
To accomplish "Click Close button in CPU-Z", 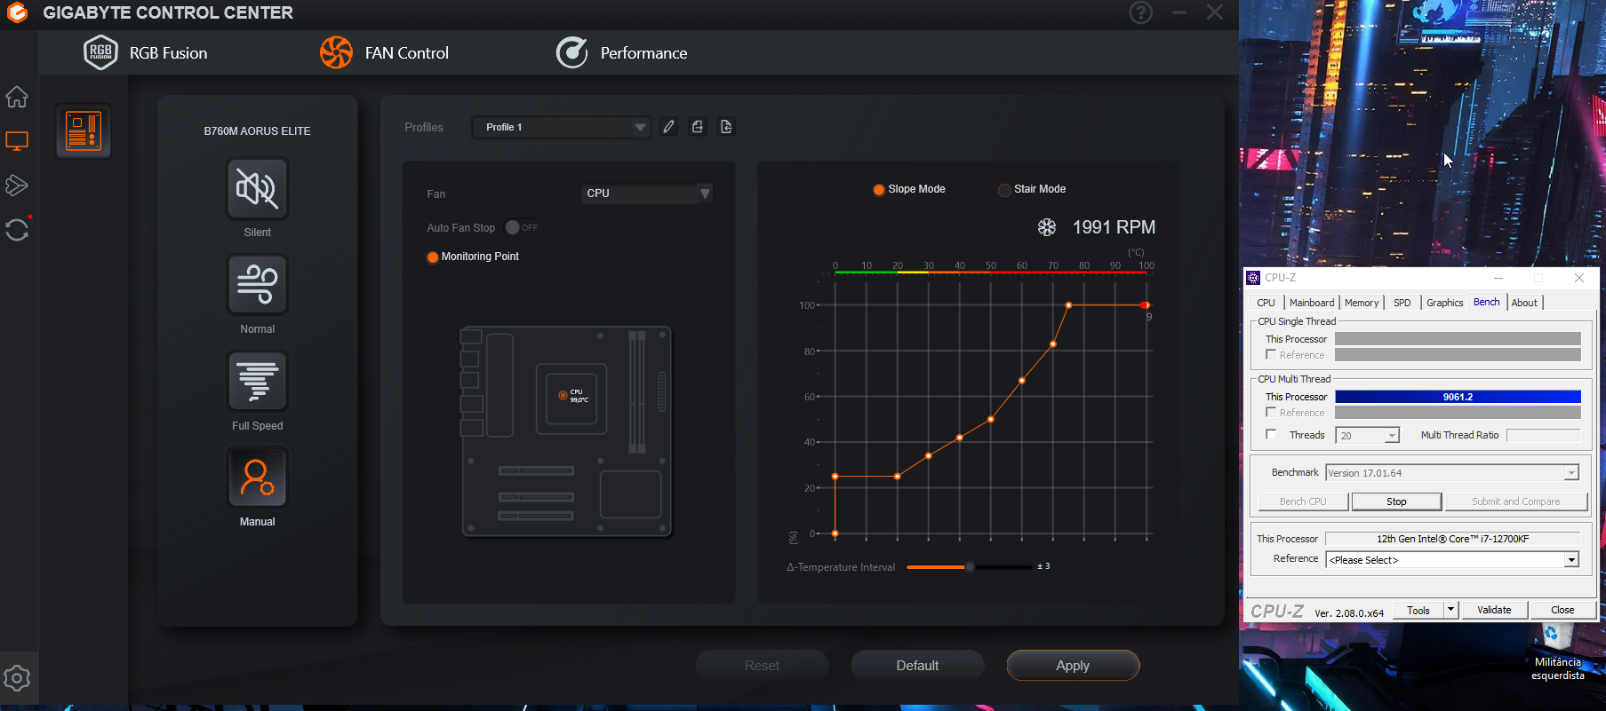I will (x=1562, y=610).
